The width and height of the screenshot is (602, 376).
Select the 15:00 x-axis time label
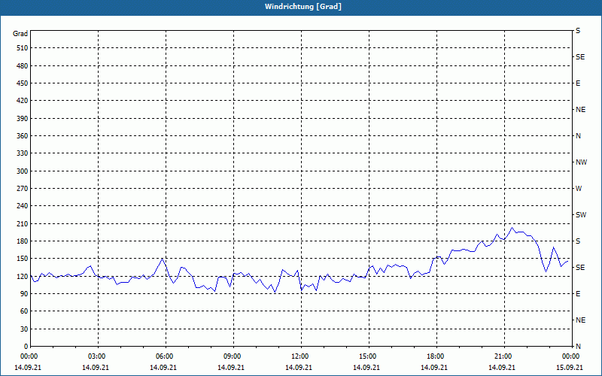pos(369,356)
